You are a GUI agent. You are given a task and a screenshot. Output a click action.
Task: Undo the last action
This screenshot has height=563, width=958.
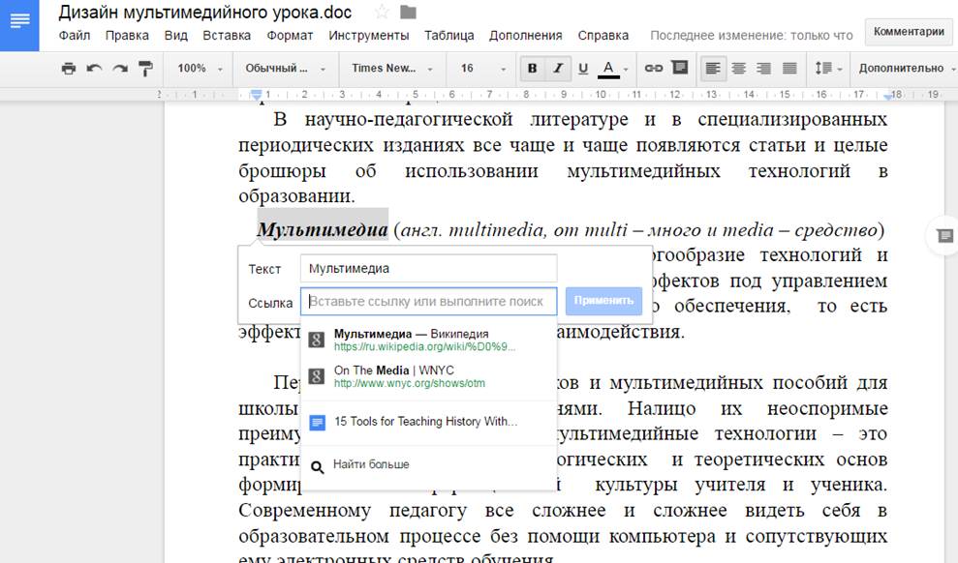(94, 69)
